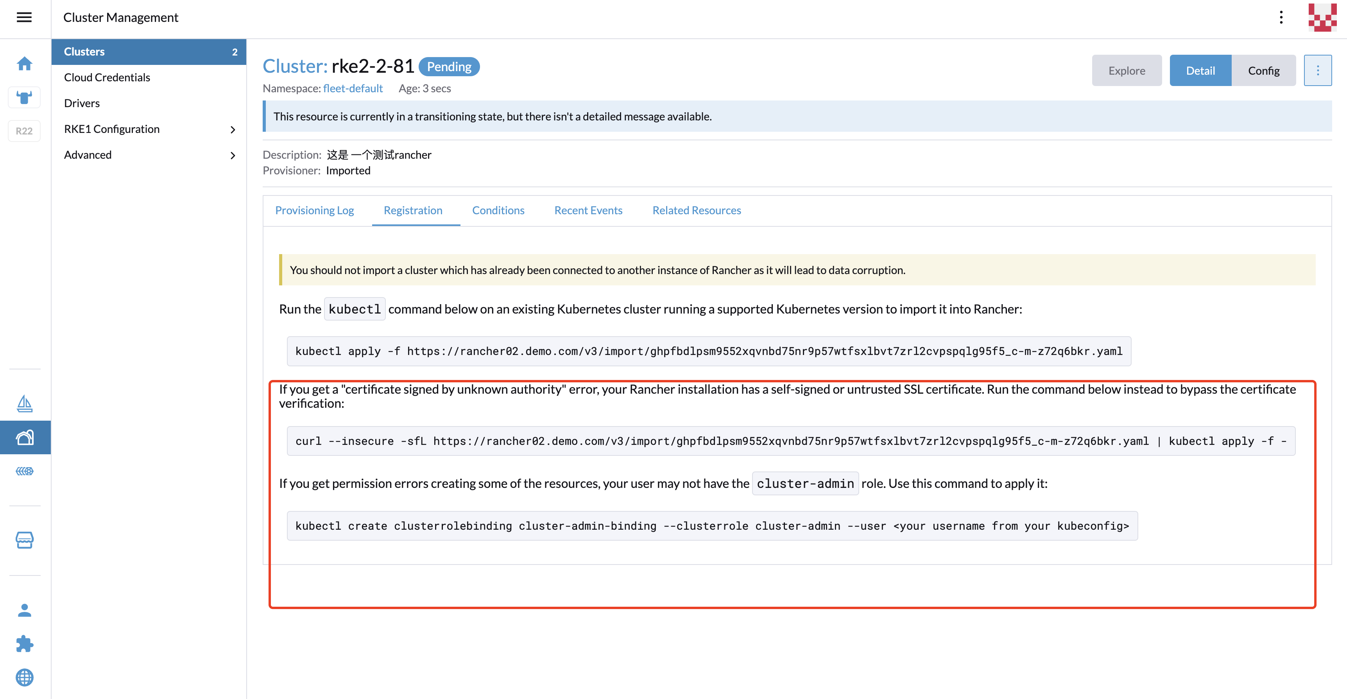This screenshot has height=699, width=1347.
Task: Go to Home via house icon
Action: tap(25, 64)
